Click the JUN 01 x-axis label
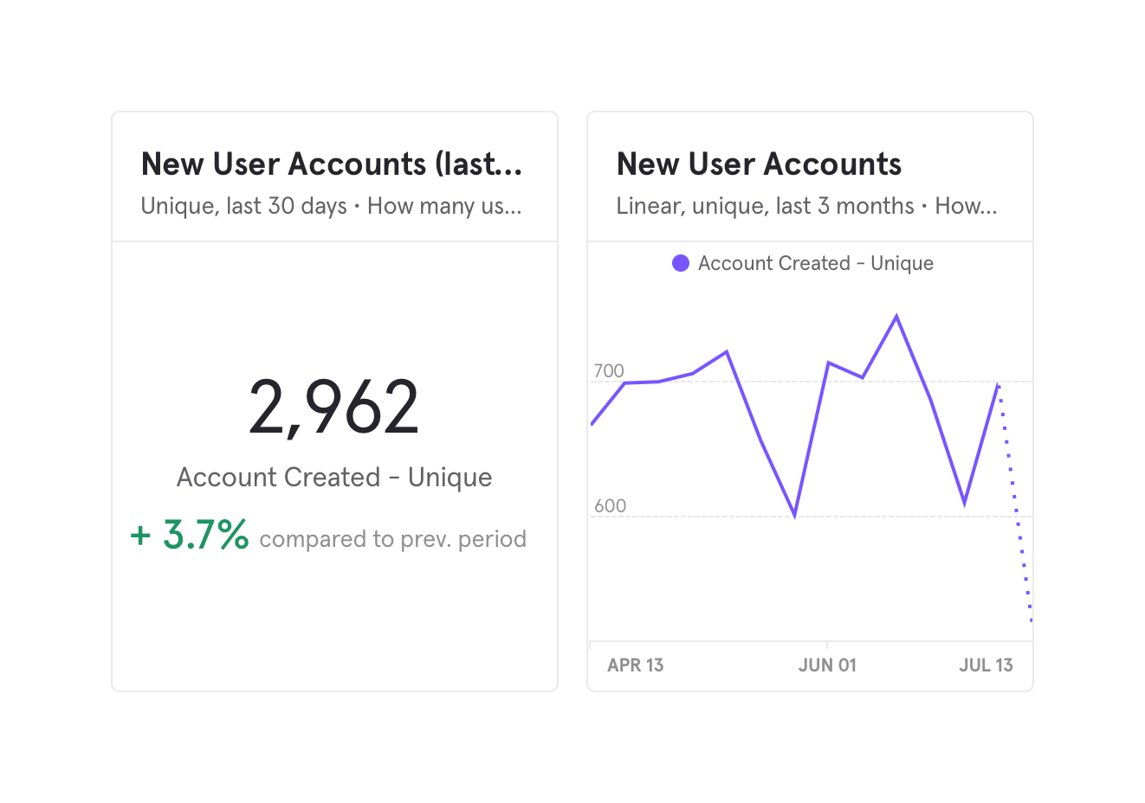The image size is (1145, 803). pyautogui.click(x=827, y=665)
